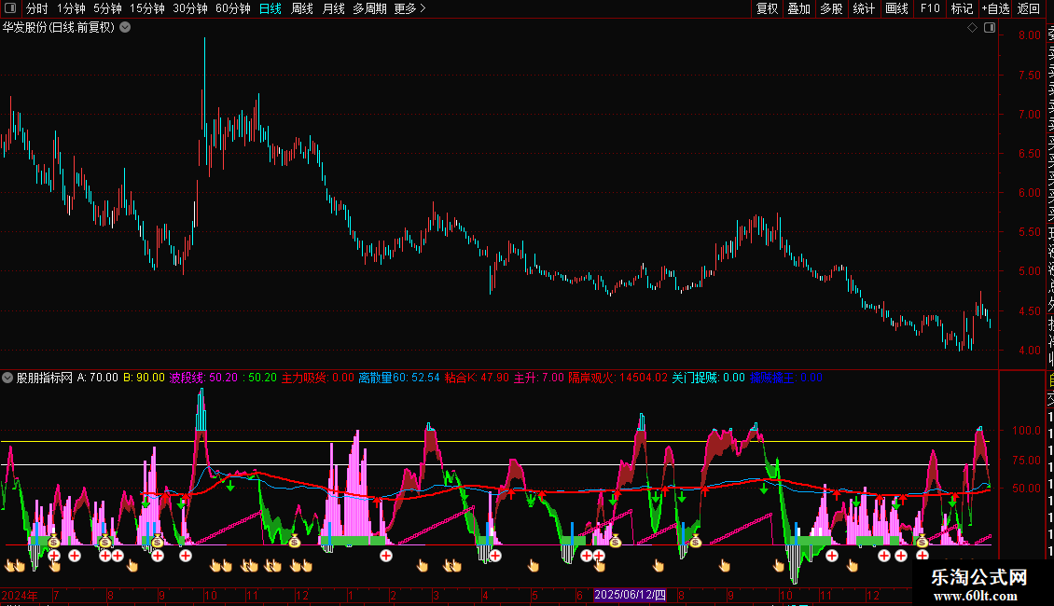Select the 日线 daily period
Image resolution: width=1054 pixels, height=606 pixels.
270,8
